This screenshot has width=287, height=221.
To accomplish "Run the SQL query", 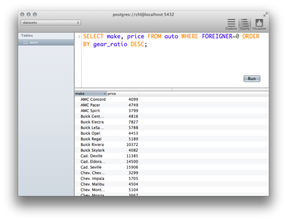I will pyautogui.click(x=251, y=79).
